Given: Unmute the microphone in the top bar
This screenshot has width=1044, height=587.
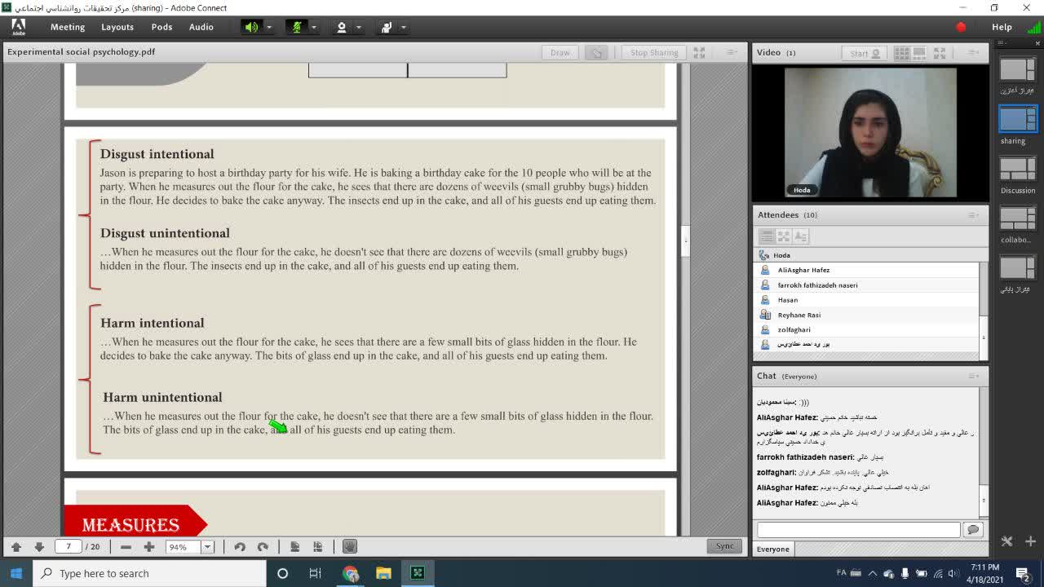Looking at the screenshot, I should point(297,27).
